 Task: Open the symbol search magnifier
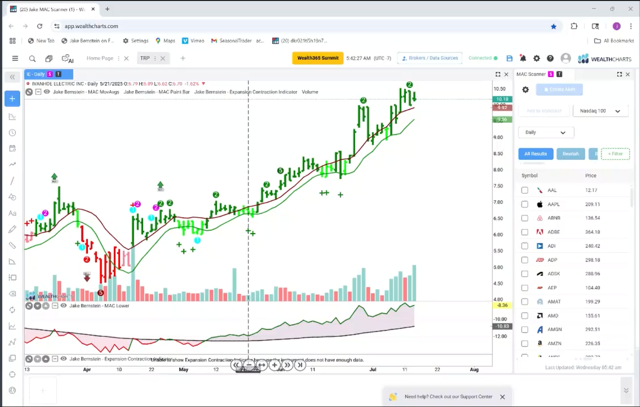coord(32,58)
